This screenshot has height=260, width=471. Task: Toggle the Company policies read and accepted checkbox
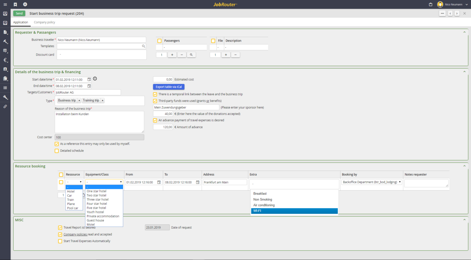click(60, 234)
